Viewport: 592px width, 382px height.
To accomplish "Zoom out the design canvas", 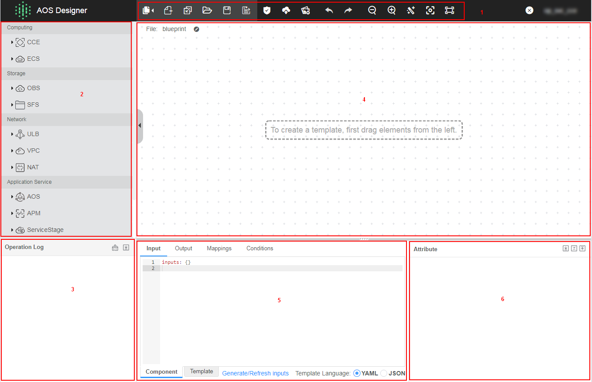I will (372, 11).
